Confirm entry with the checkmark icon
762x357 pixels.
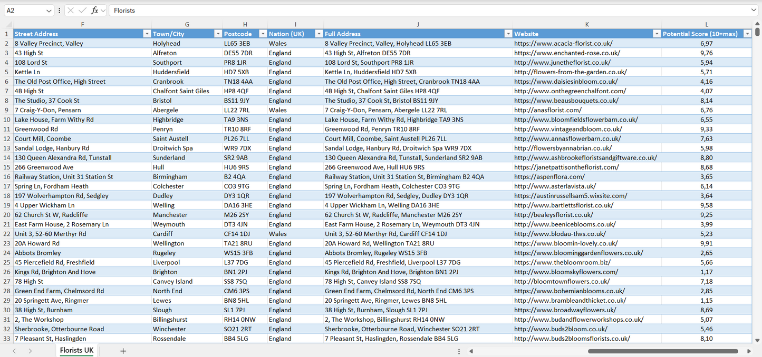coord(83,10)
